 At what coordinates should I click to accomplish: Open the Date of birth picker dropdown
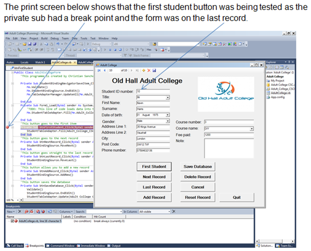coord(168,115)
